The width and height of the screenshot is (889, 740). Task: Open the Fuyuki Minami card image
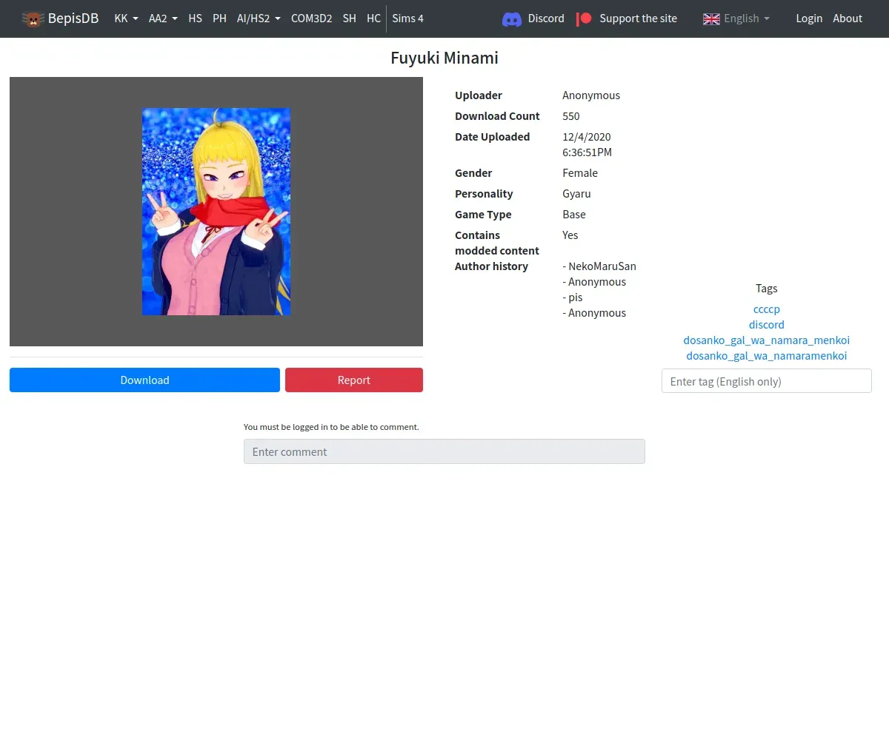(216, 212)
